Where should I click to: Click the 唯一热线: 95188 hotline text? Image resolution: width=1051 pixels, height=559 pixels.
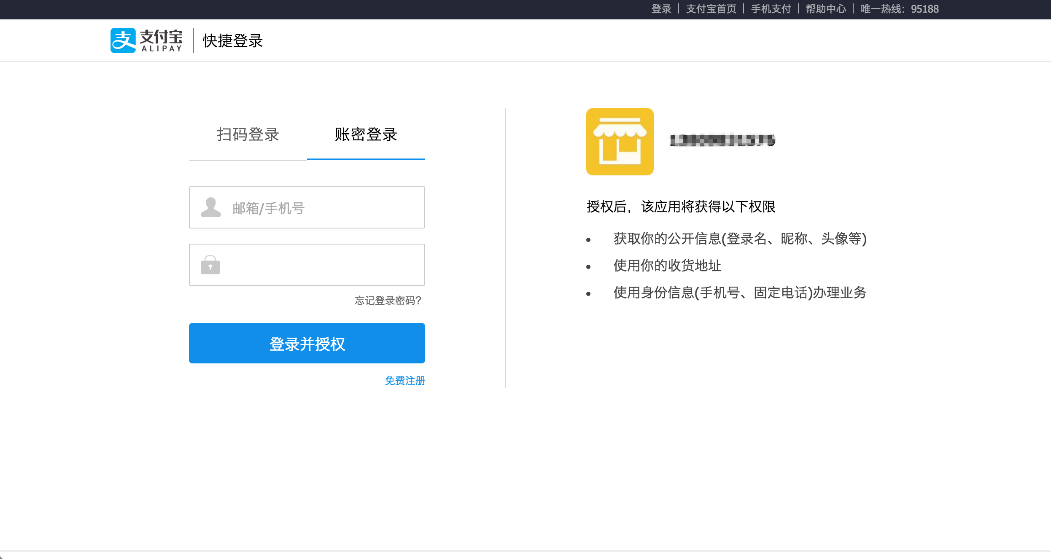click(899, 9)
